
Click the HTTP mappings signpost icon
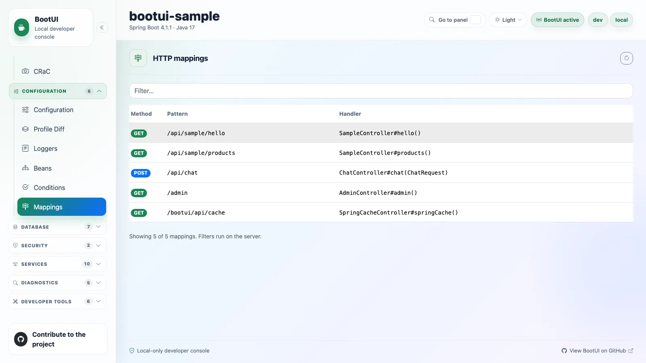(138, 58)
